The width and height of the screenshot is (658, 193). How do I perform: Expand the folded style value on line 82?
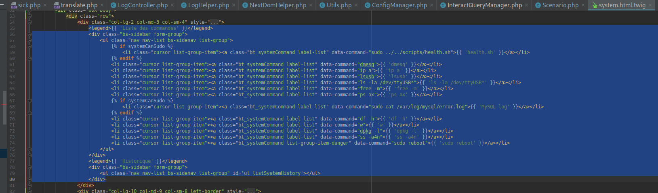(x=251, y=191)
